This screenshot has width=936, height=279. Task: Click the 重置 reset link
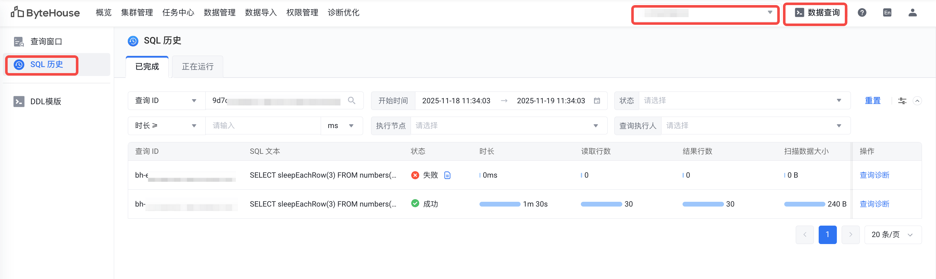(873, 101)
